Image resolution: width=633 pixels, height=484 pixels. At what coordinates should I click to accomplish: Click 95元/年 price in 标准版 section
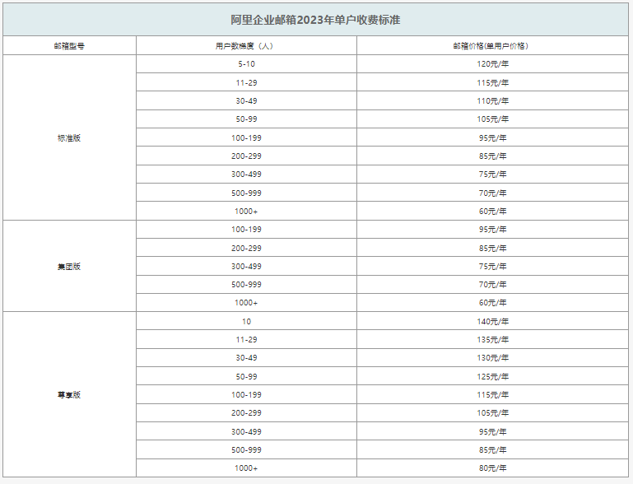492,138
